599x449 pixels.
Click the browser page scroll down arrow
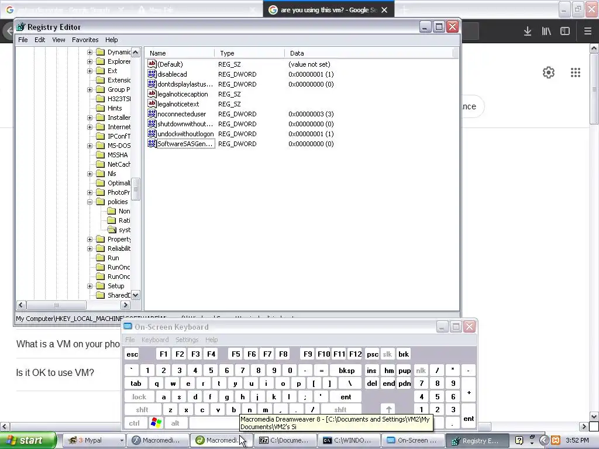(x=594, y=416)
